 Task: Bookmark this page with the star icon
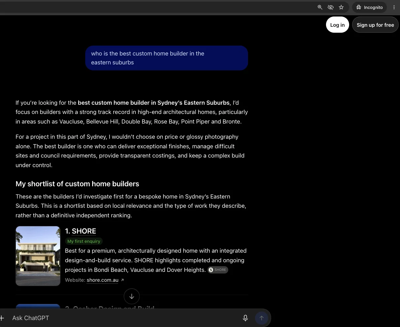coord(341,7)
